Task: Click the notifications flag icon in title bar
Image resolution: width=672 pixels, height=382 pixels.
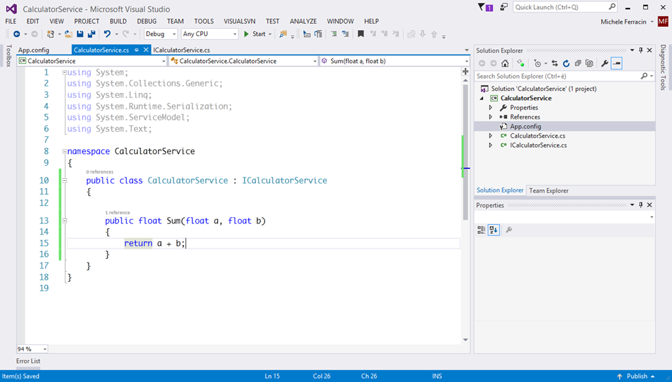Action: coord(486,8)
